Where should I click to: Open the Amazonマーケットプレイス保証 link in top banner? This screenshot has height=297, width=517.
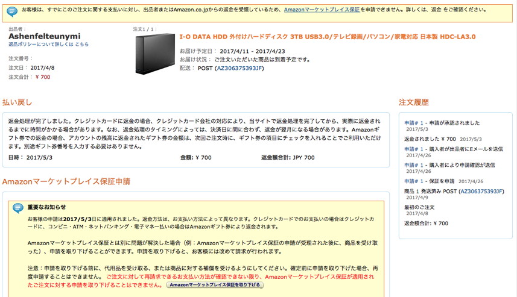pos(322,10)
